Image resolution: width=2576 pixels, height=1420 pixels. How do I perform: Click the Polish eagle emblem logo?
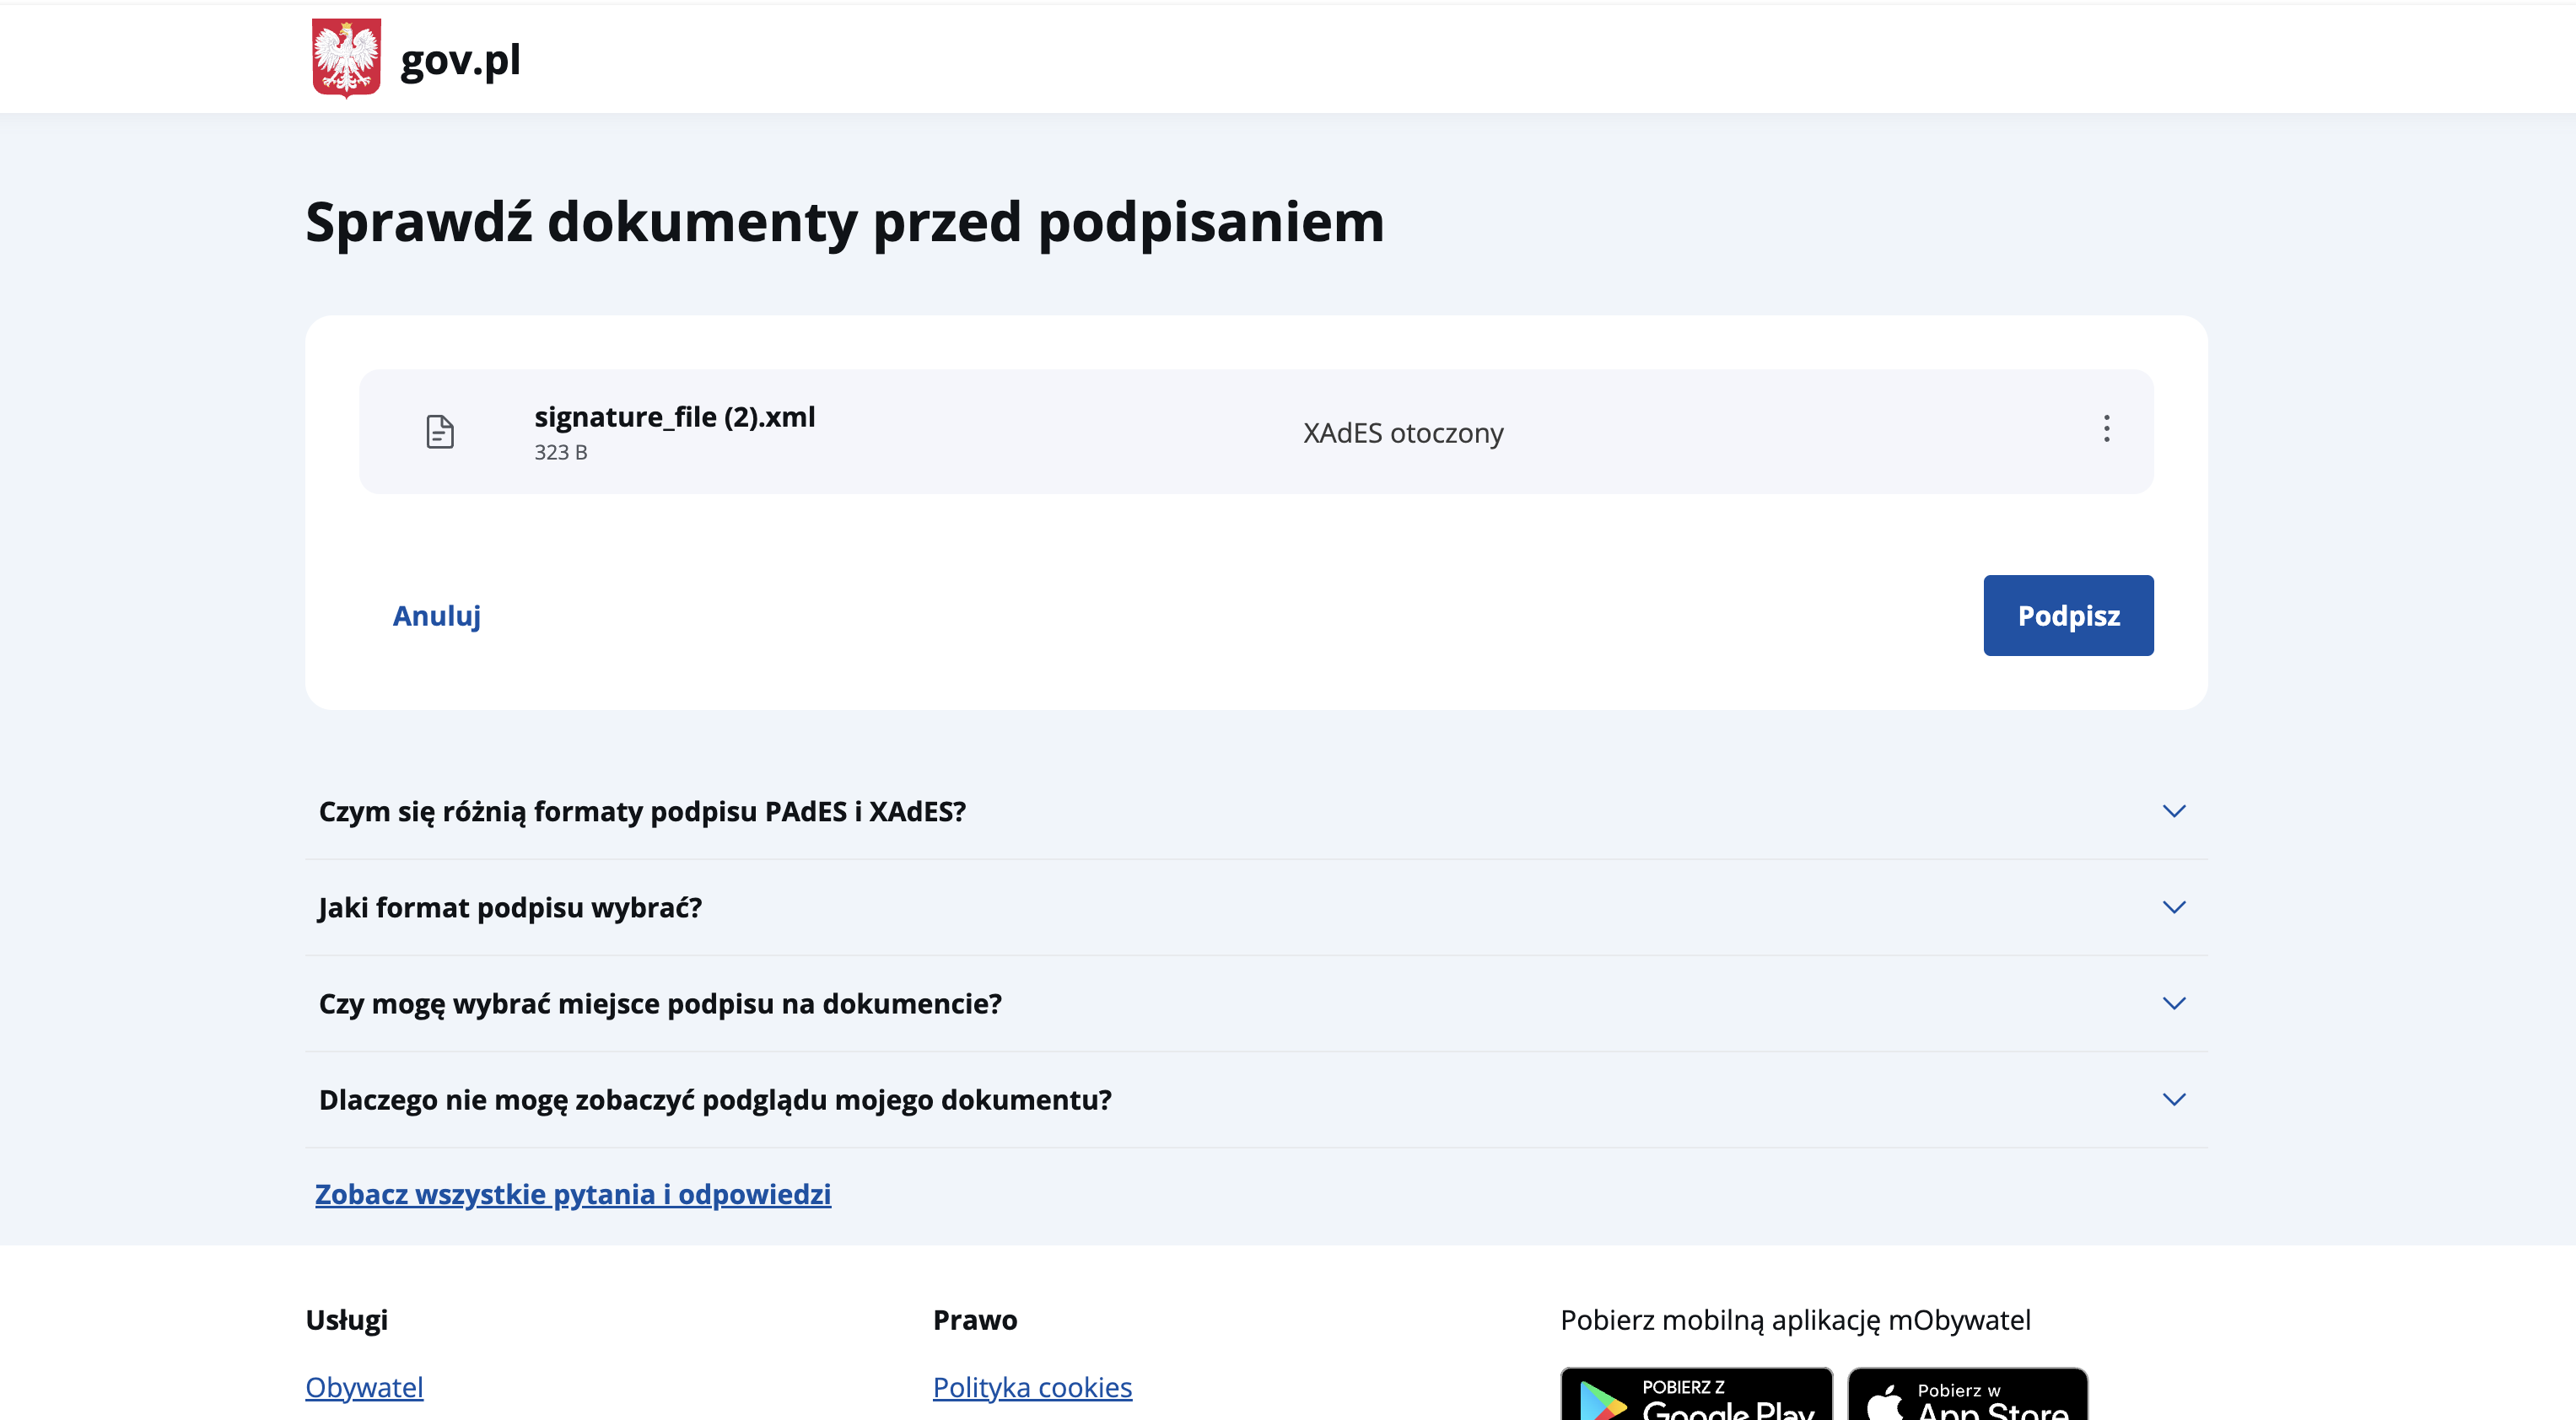pyautogui.click(x=346, y=58)
